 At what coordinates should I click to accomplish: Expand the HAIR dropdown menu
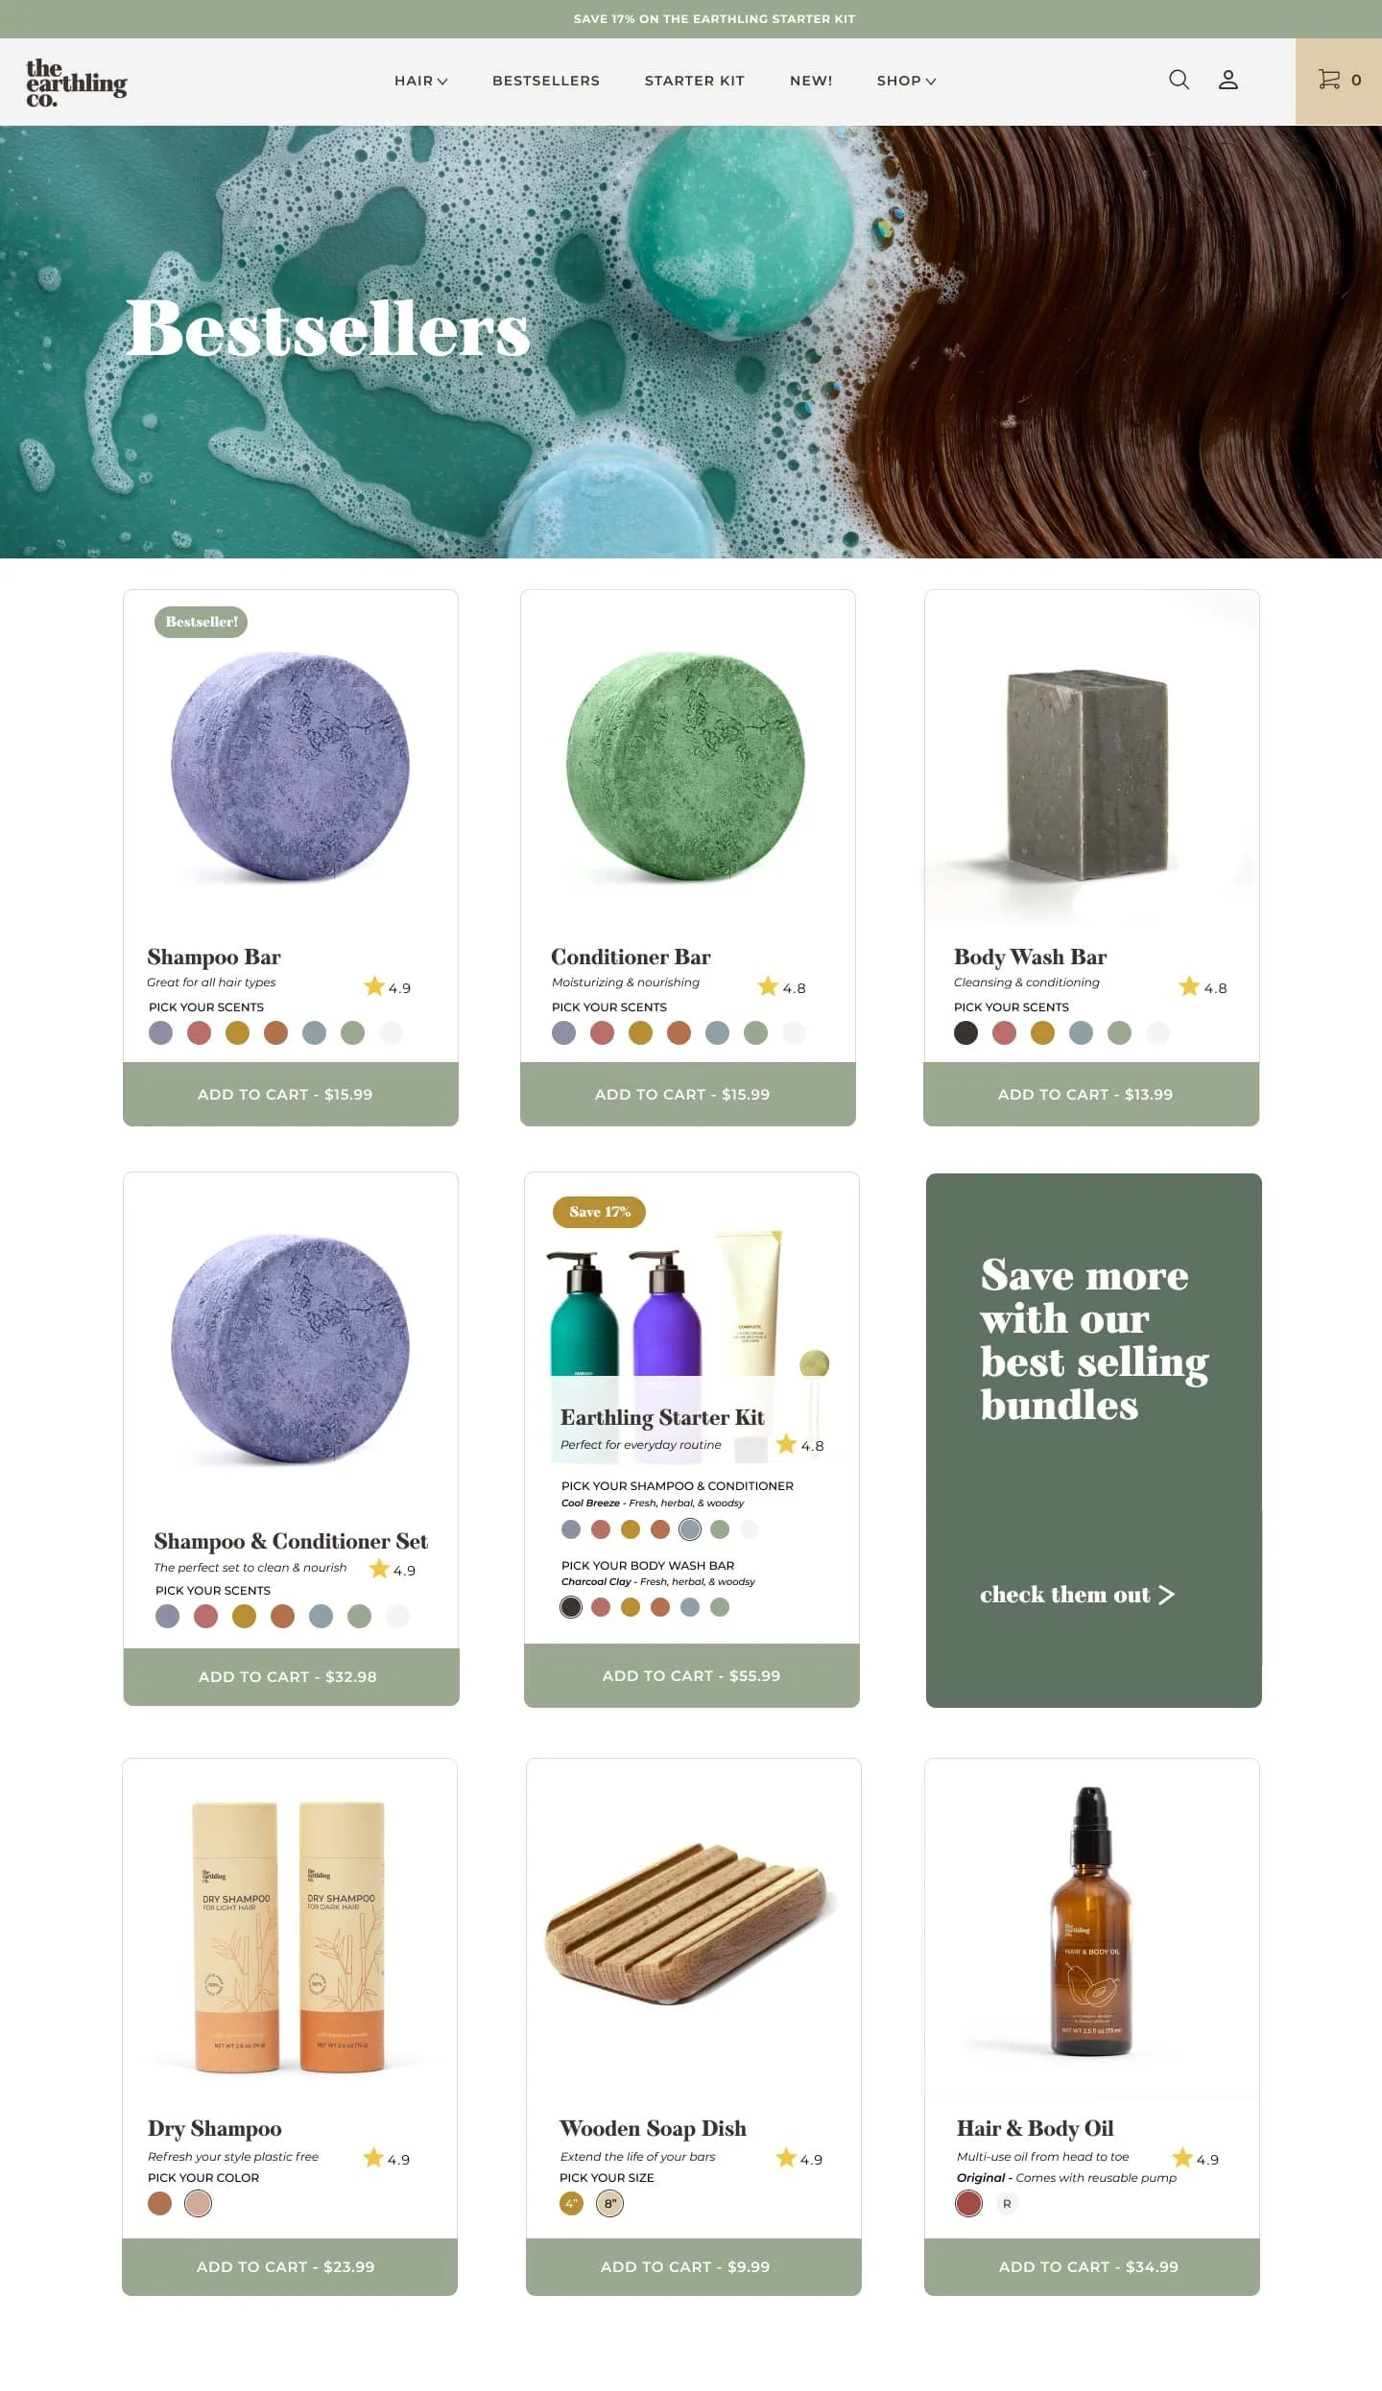tap(420, 81)
